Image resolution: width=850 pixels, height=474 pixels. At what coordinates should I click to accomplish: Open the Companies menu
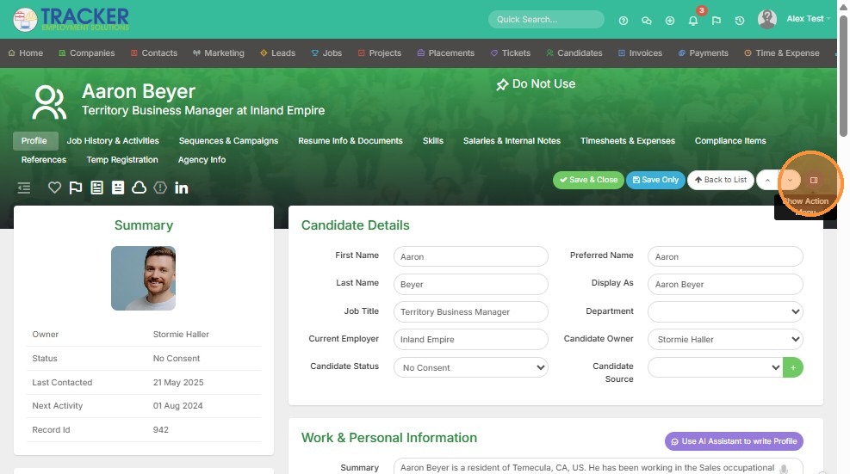87,53
